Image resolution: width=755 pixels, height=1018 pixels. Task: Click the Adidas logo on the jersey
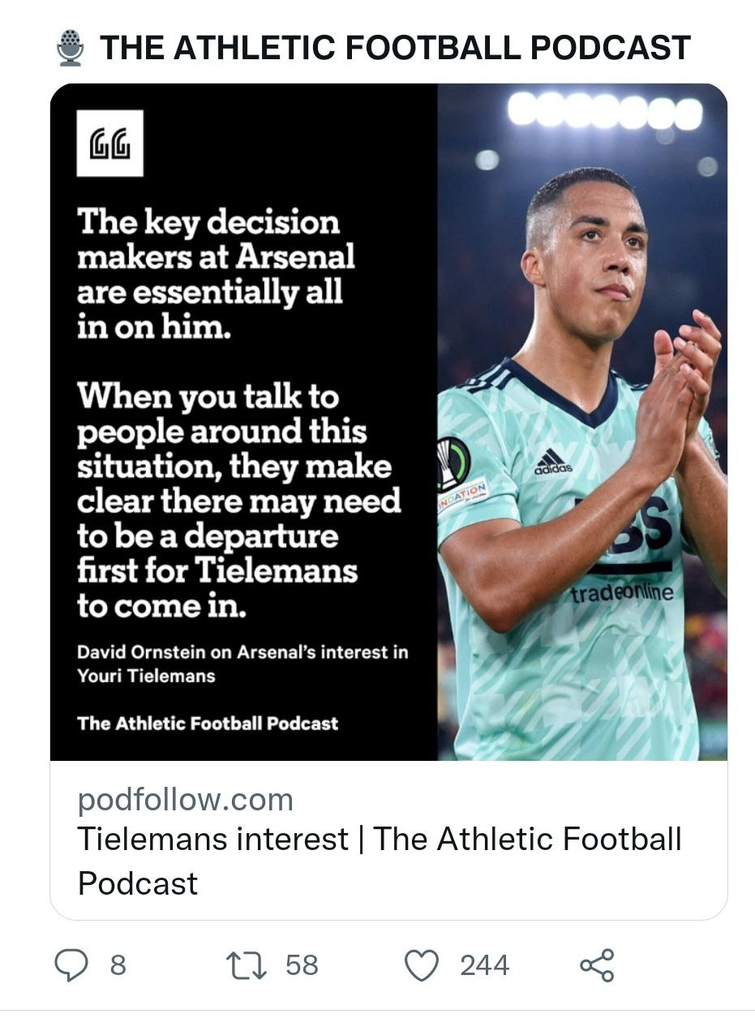pos(553,463)
